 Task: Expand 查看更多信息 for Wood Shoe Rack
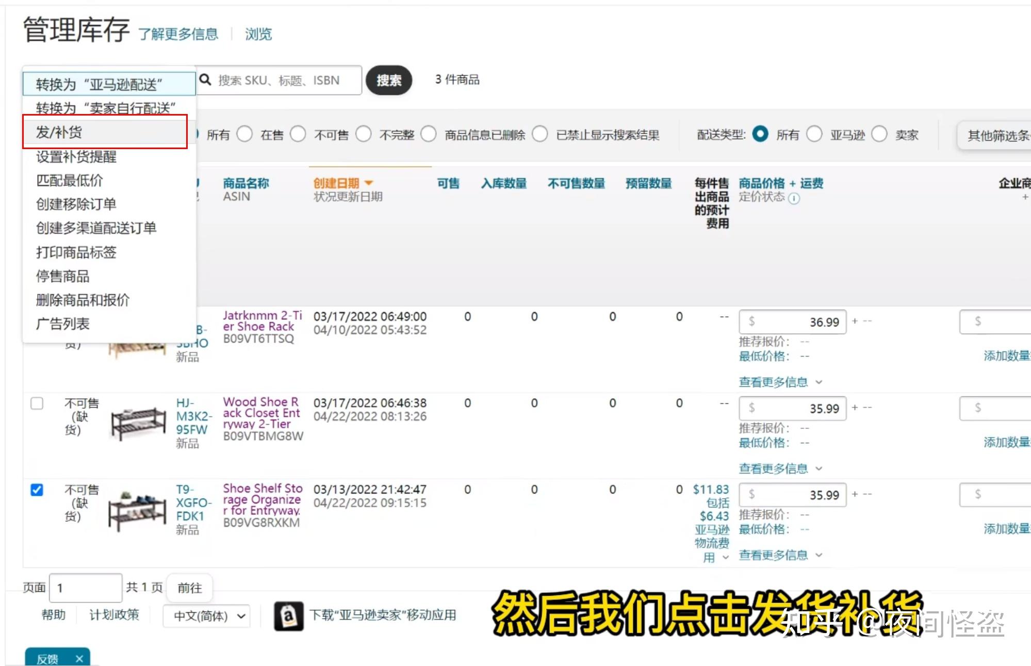coord(780,469)
